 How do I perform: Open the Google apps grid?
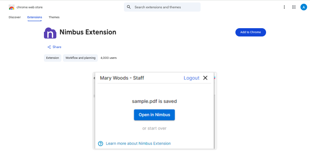[x=294, y=7]
